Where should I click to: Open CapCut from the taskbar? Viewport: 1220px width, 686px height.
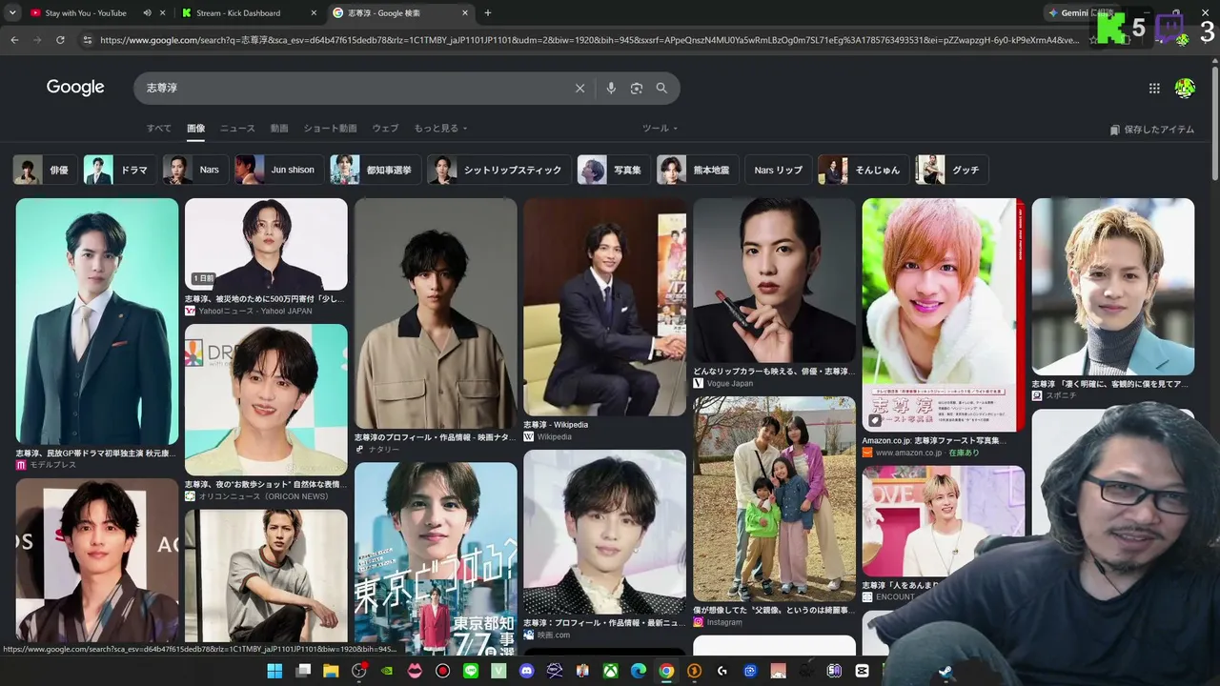(863, 671)
